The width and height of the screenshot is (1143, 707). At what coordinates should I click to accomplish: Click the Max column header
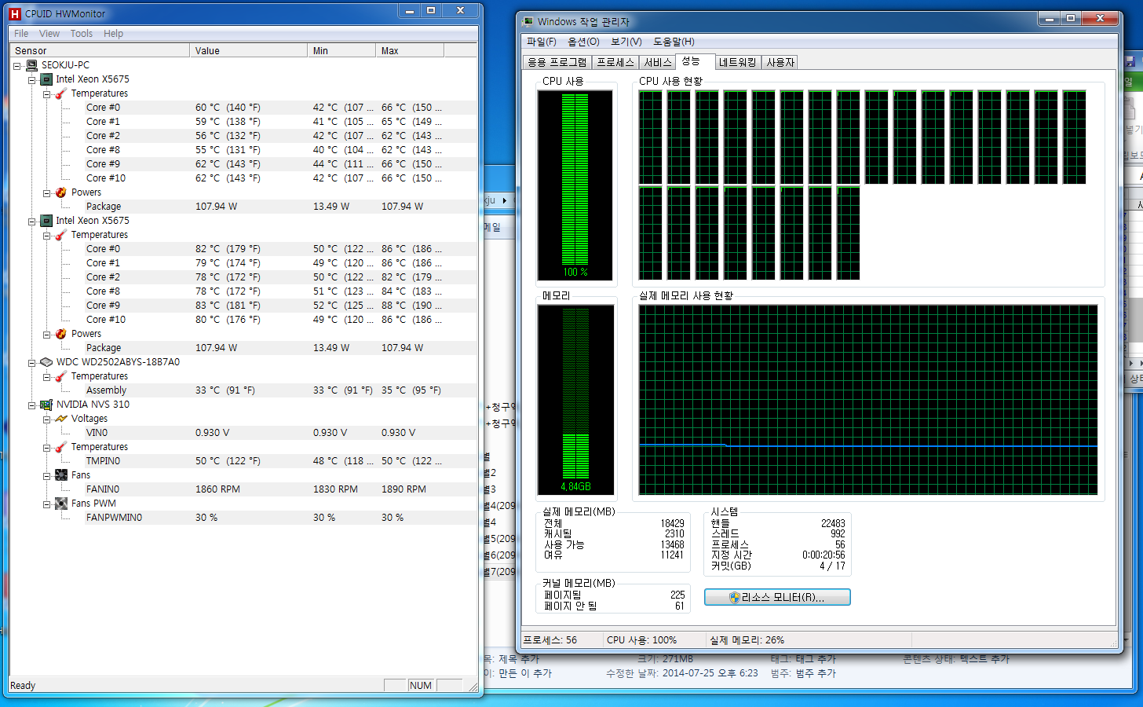click(x=411, y=50)
